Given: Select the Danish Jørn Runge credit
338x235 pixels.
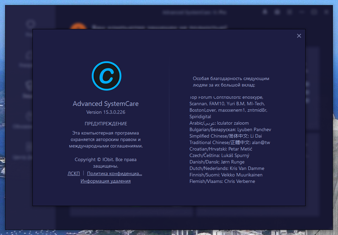Looking at the screenshot, I should 217,162.
